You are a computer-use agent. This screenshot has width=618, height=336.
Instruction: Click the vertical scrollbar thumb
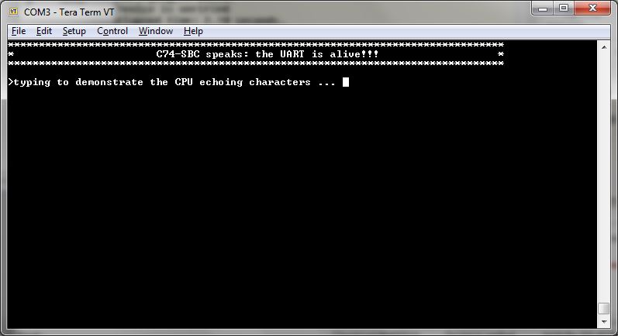(604, 308)
